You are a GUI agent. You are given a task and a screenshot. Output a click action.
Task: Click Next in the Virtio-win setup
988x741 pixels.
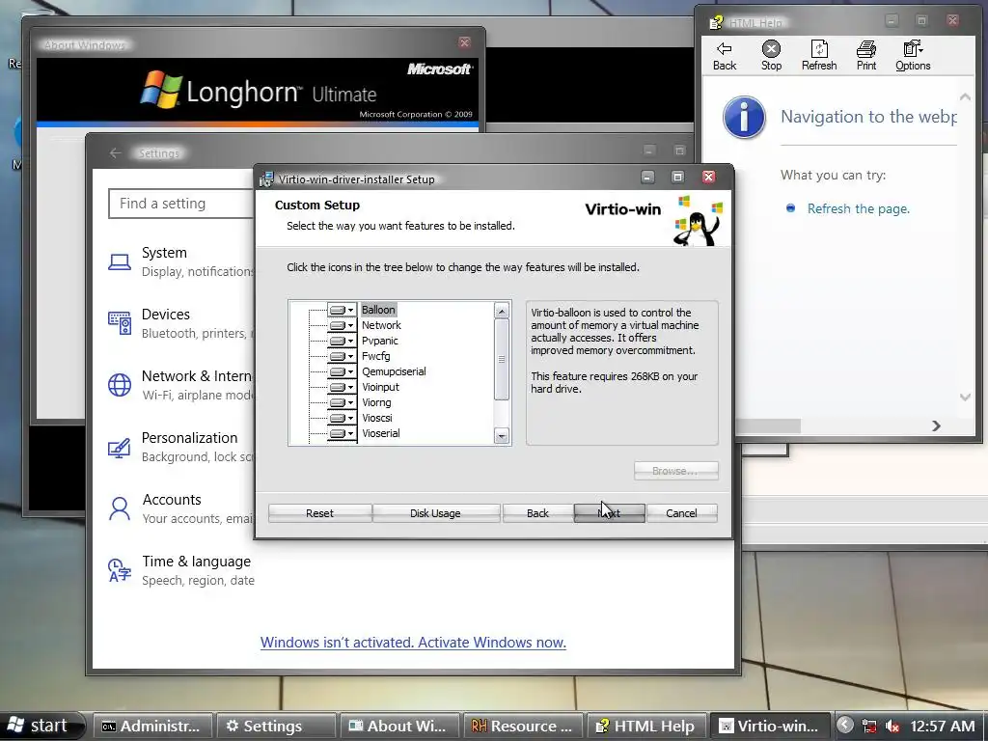(x=610, y=513)
